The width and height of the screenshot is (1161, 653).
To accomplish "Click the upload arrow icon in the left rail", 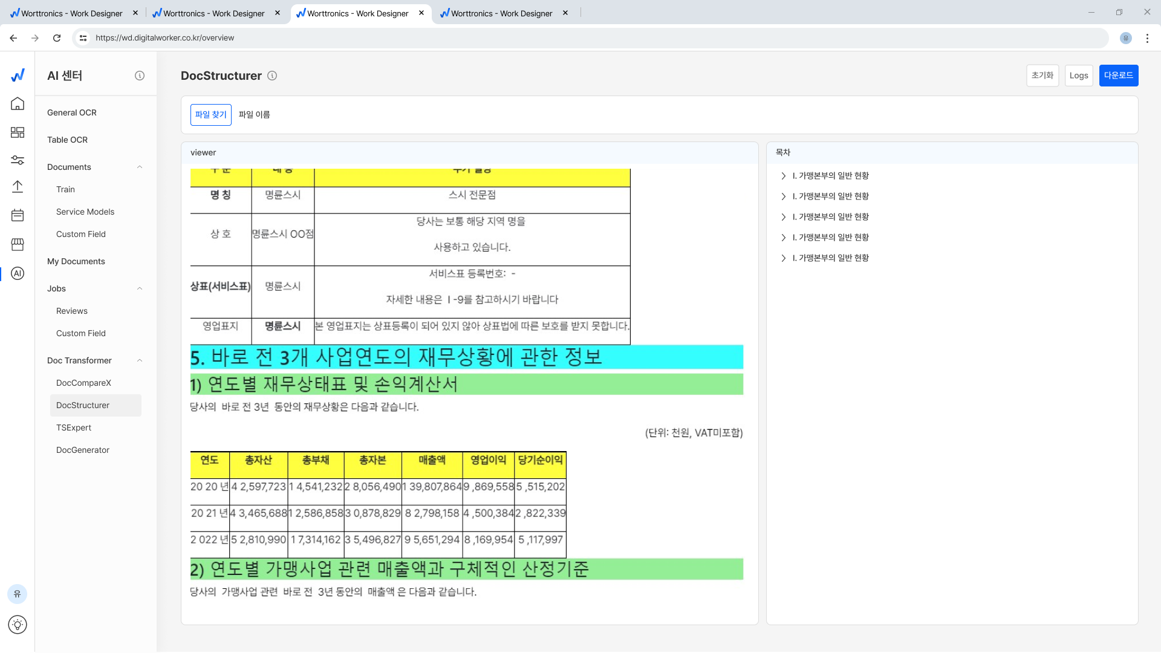I will 18,187.
